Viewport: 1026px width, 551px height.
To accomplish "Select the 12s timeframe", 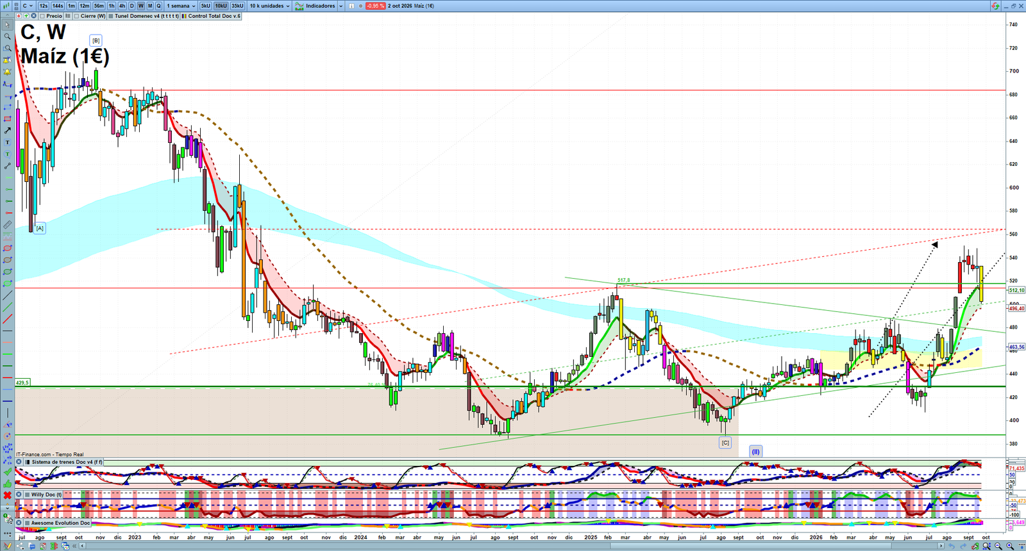I will (x=44, y=6).
